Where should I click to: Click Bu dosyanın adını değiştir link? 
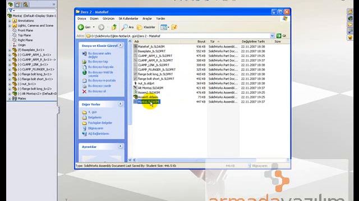(99, 55)
